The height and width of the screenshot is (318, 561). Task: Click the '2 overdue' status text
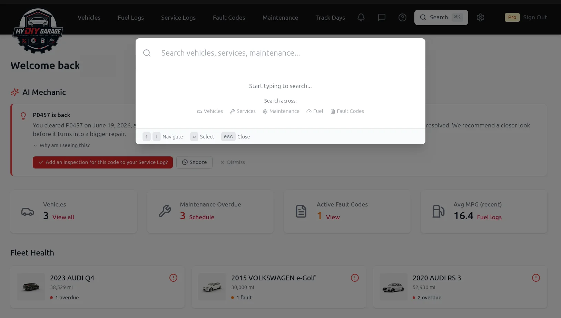(x=430, y=298)
